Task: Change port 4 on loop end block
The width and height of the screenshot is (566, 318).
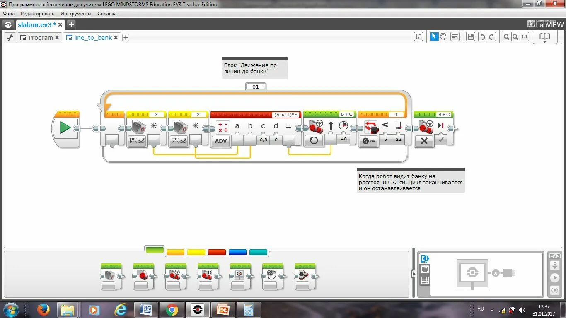Action: point(396,114)
